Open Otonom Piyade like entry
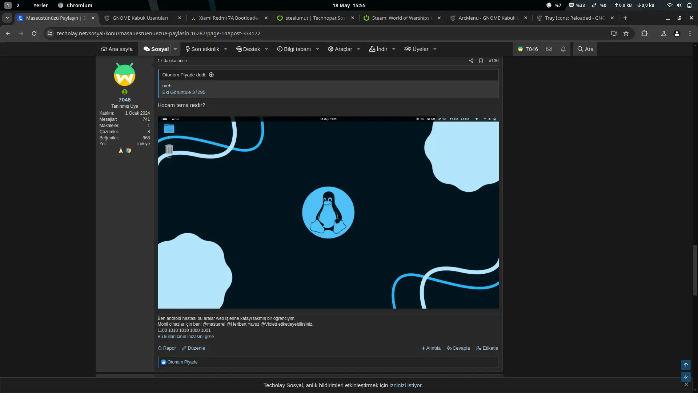Screen dimensions: 698x393 182,362
